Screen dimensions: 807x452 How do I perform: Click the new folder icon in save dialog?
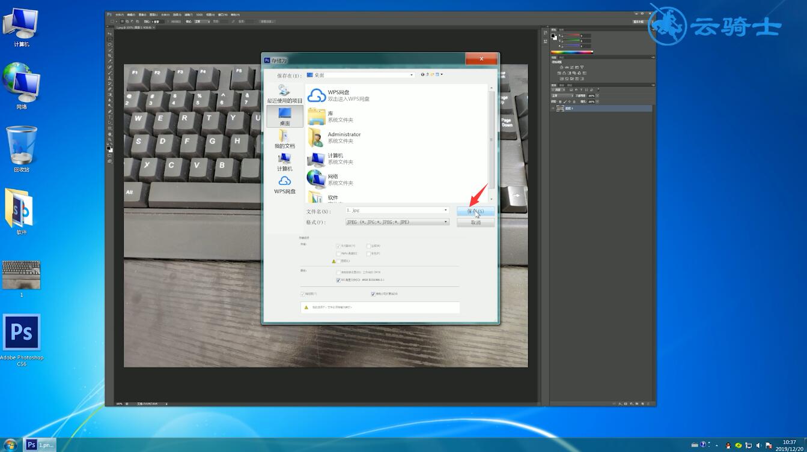432,74
